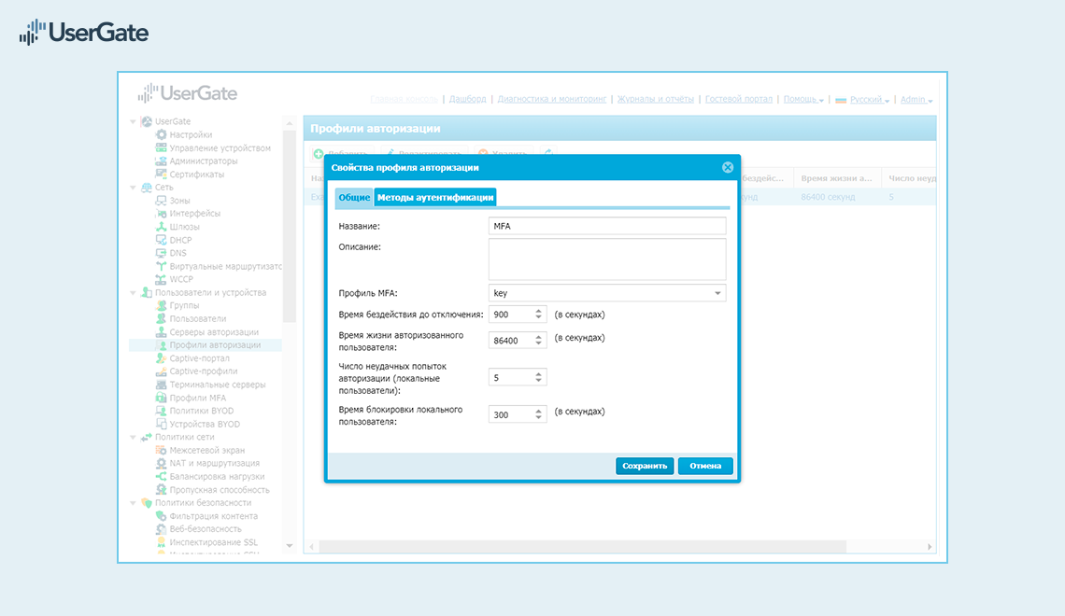1065x616 pixels.
Task: Select the Общие tab
Action: point(354,197)
